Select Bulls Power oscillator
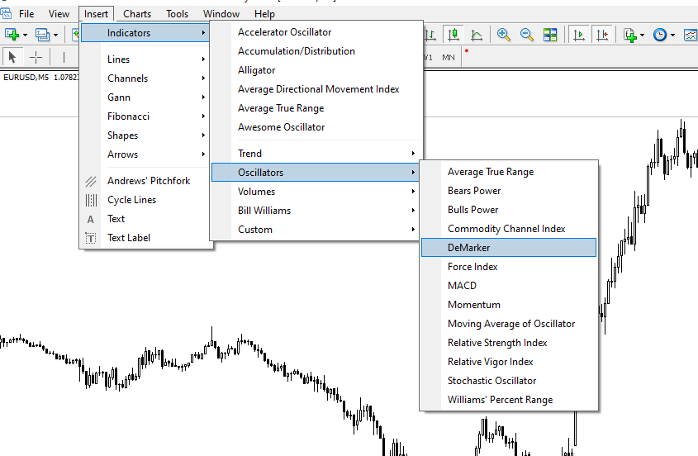 pos(508,210)
